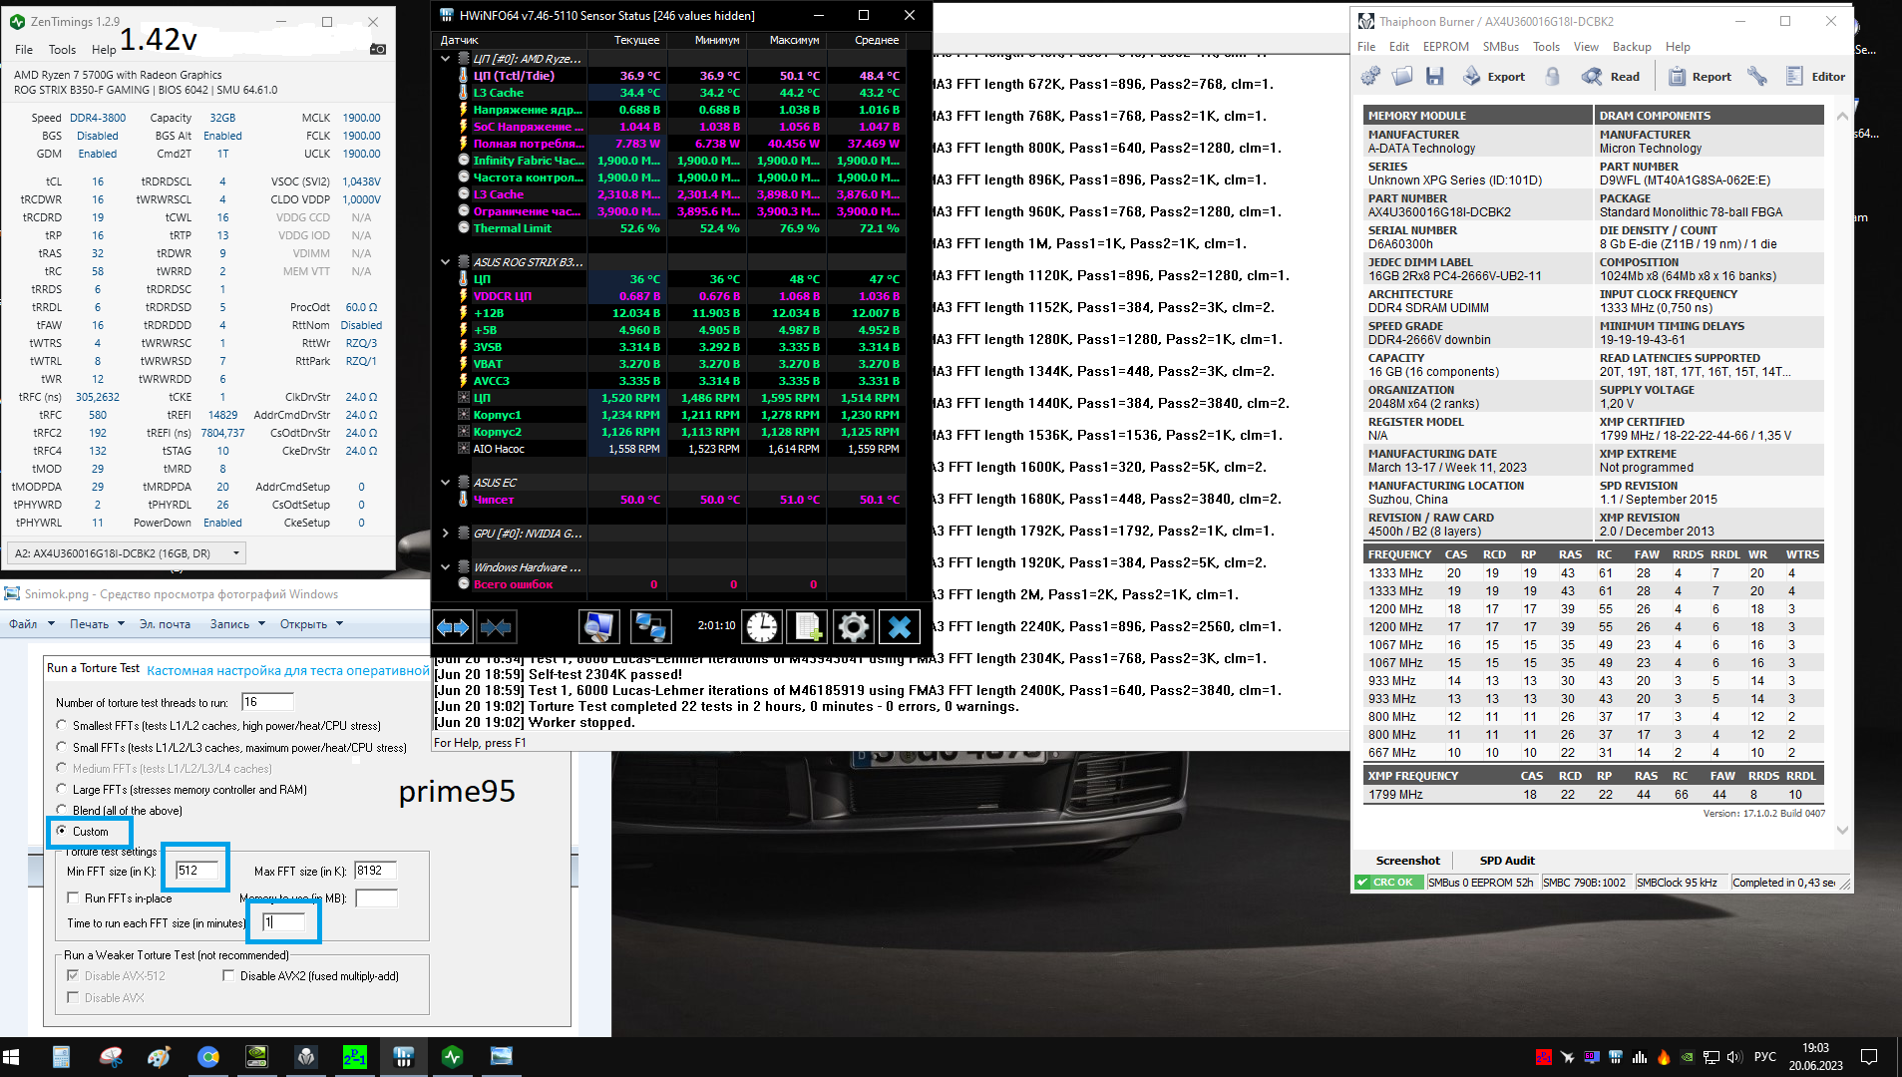Open the SMBus menu in Thaiphoon Burner
Image resolution: width=1902 pixels, height=1077 pixels.
[x=1500, y=47]
